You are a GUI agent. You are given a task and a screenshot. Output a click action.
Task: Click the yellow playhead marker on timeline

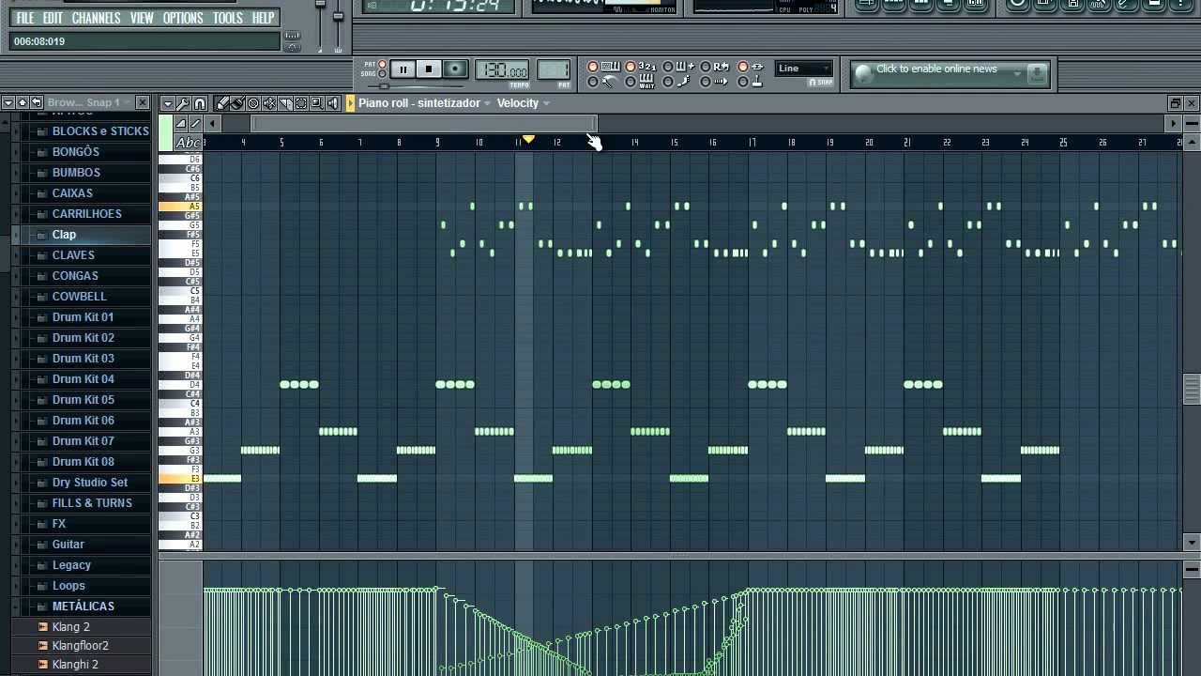(528, 139)
